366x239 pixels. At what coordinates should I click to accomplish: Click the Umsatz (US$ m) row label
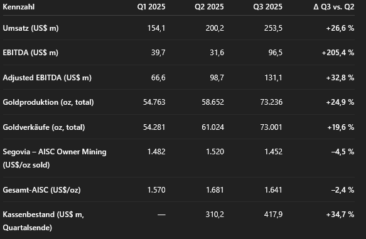point(31,28)
